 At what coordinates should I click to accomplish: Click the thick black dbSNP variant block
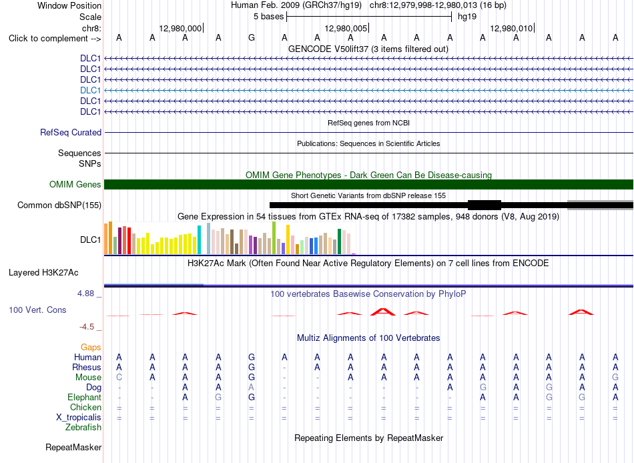(x=485, y=205)
